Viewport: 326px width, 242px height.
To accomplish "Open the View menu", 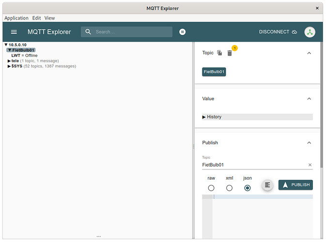I will tap(50, 18).
